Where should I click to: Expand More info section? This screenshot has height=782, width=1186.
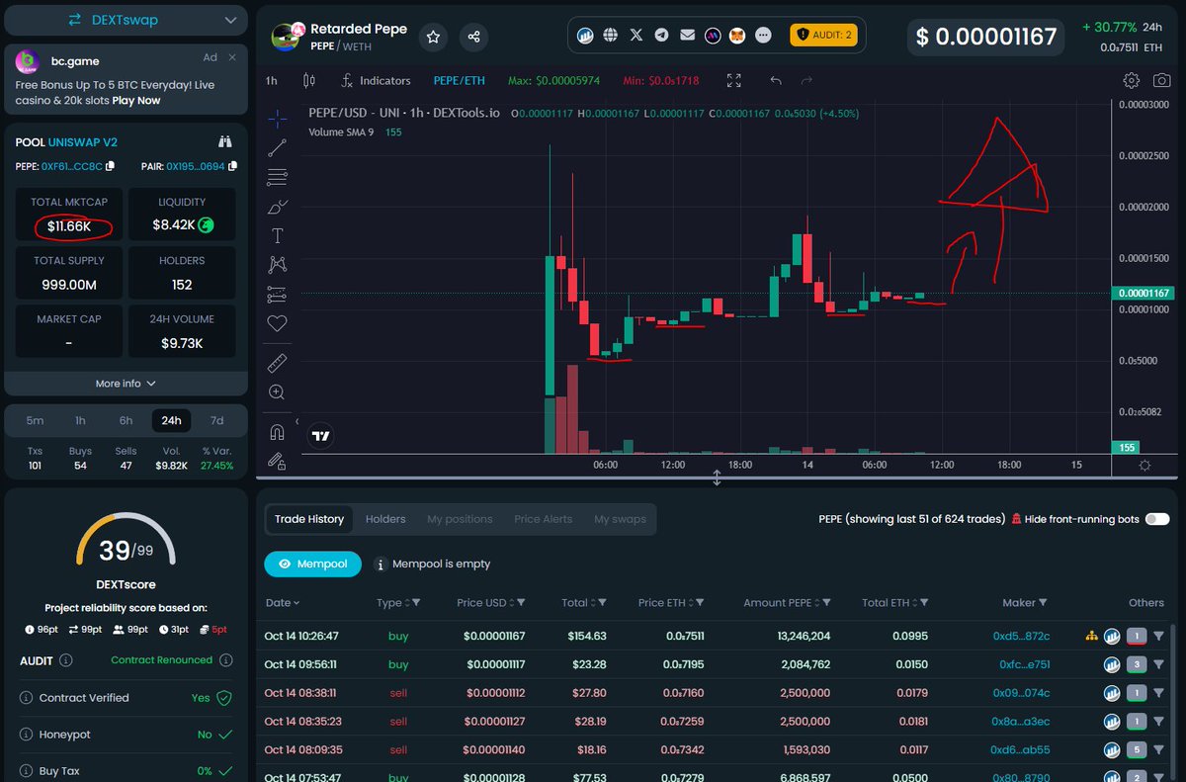(x=126, y=384)
